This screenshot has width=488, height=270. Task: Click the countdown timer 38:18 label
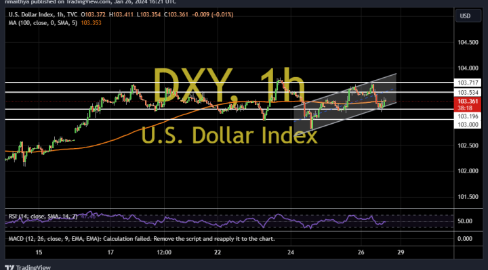pyautogui.click(x=465, y=108)
